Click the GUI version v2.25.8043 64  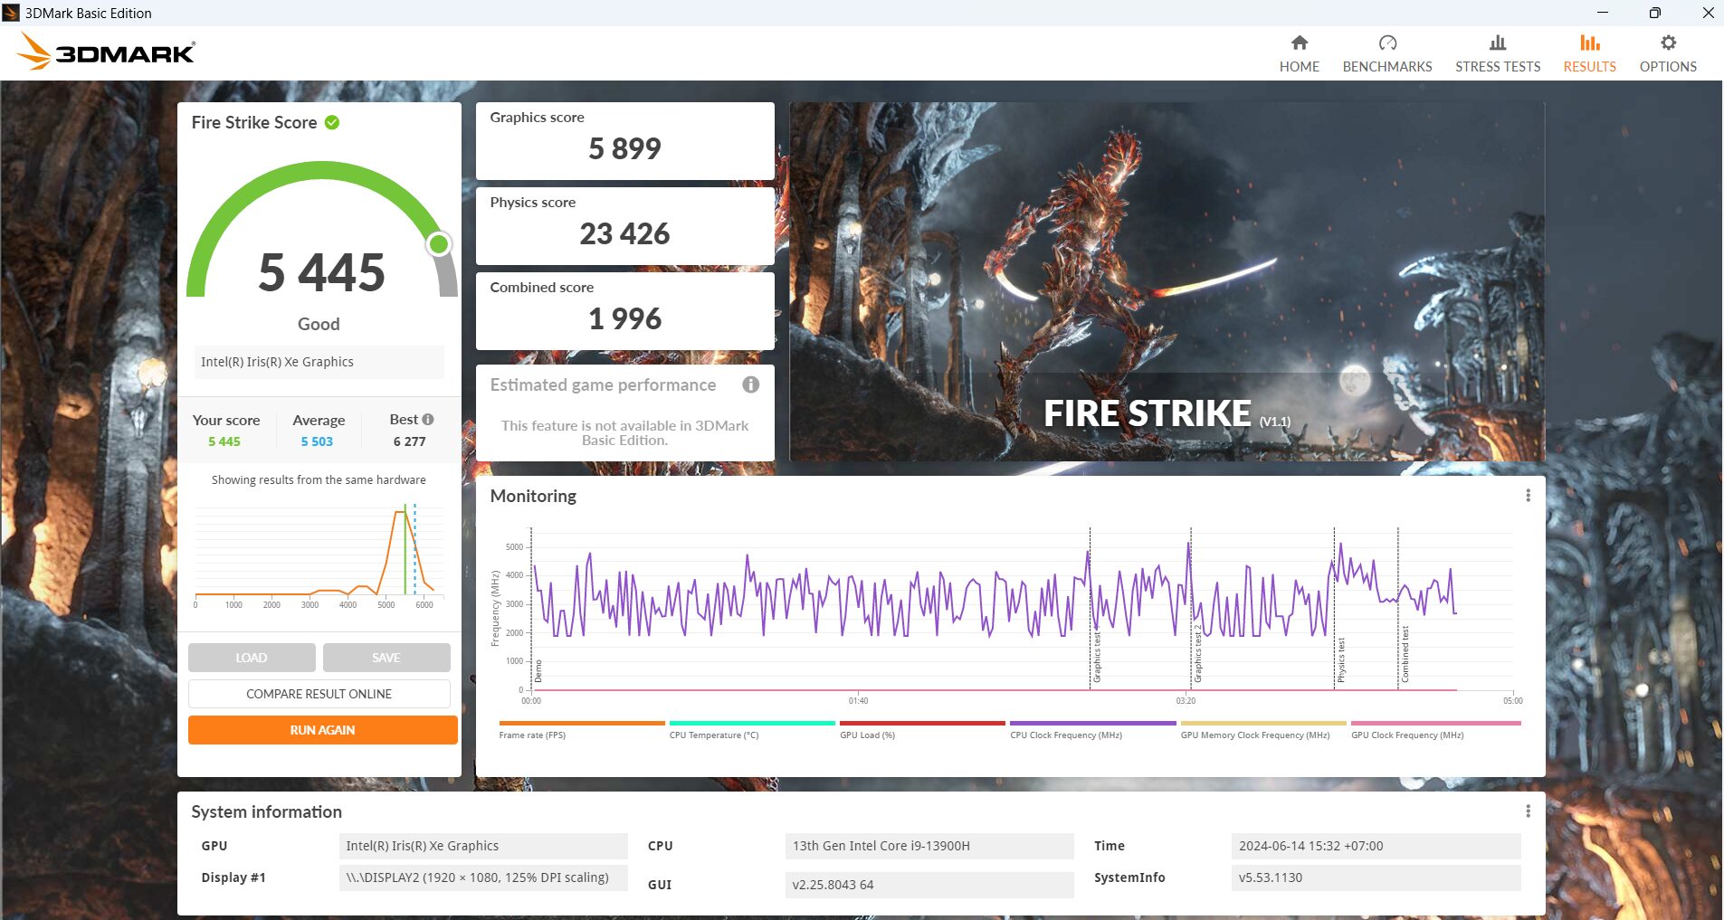point(929,885)
